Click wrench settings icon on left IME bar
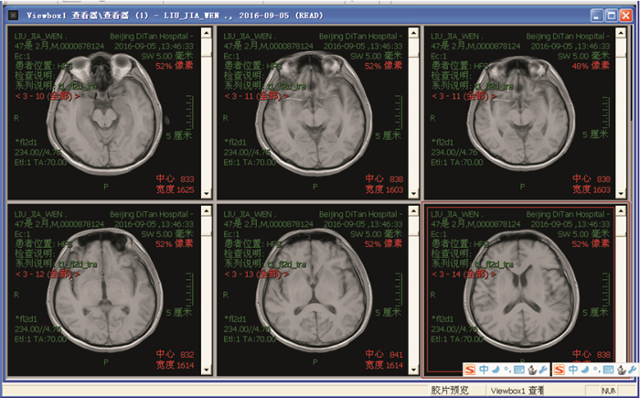 (x=543, y=370)
